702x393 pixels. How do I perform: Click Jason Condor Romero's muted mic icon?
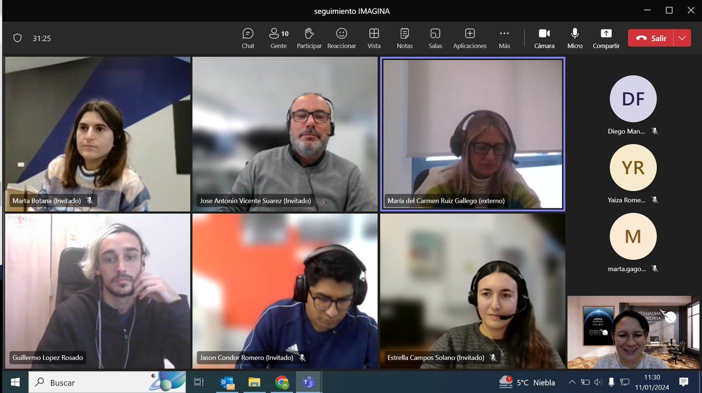click(302, 357)
